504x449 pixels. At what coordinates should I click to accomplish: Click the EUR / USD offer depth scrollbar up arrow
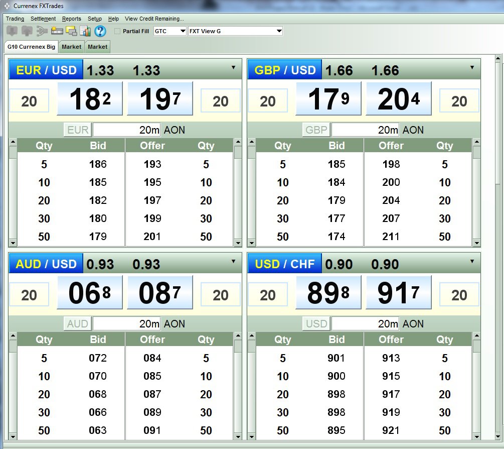(x=238, y=142)
